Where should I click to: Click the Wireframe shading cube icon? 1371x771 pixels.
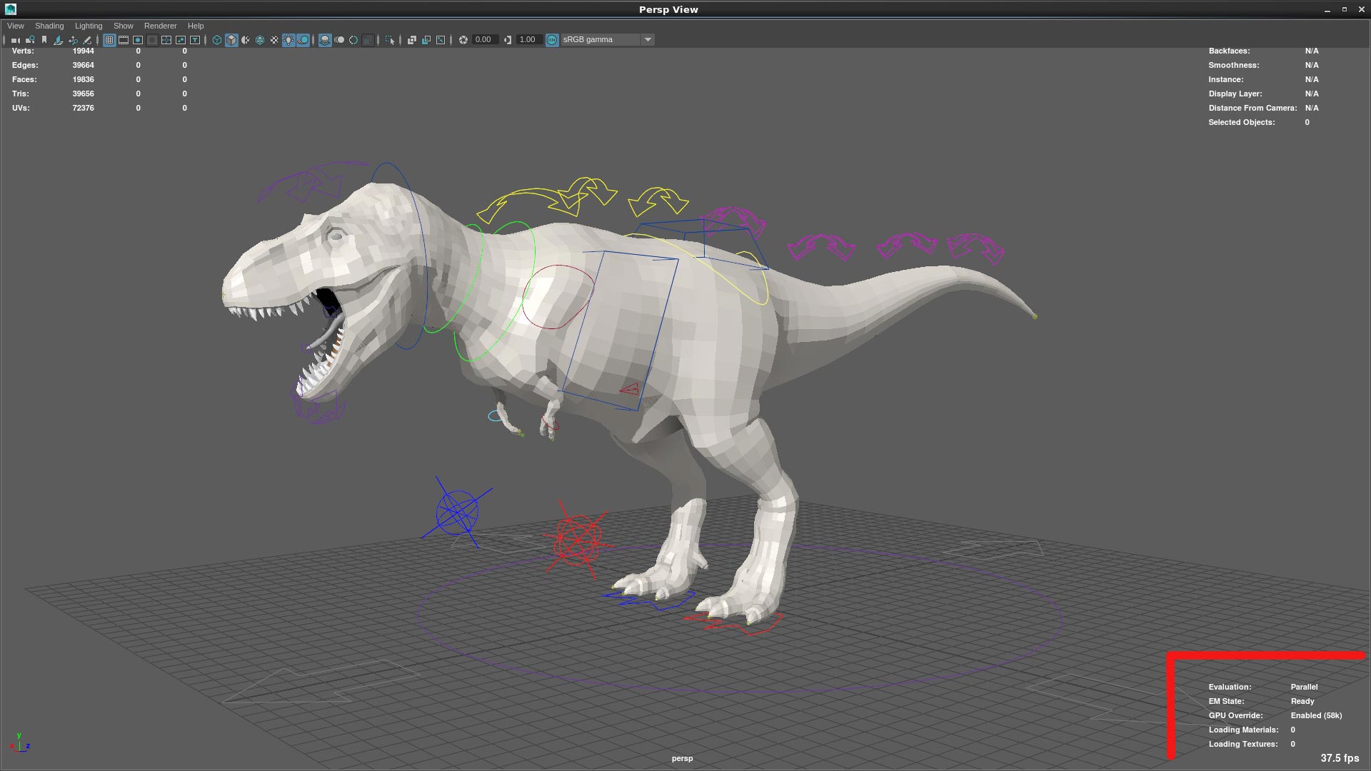[217, 40]
